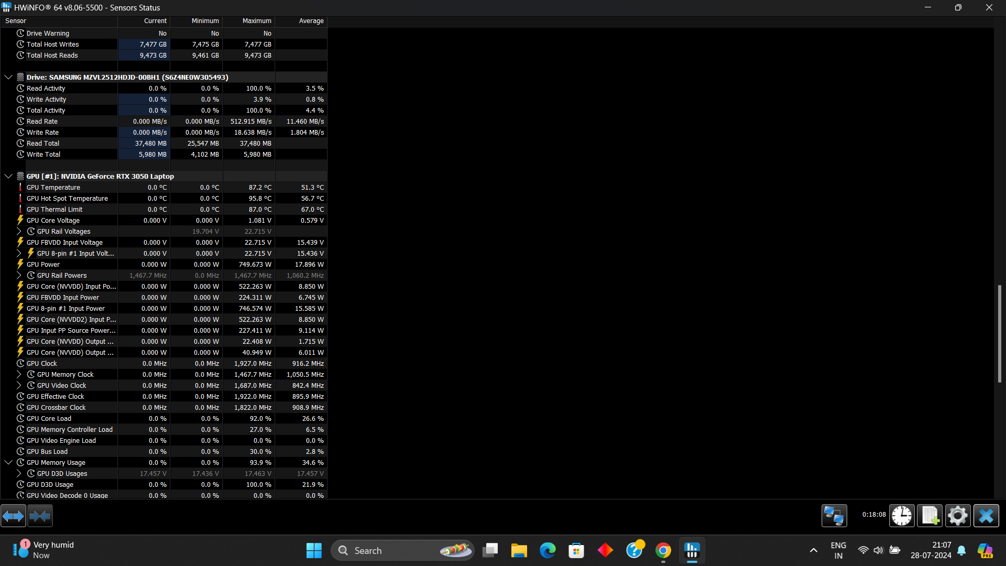This screenshot has width=1006, height=566.
Task: Close sensors with the blue X icon
Action: [986, 516]
